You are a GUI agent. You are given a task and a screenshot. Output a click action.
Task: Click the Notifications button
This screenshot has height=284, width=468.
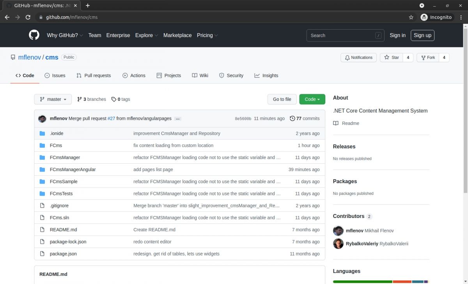click(x=358, y=57)
